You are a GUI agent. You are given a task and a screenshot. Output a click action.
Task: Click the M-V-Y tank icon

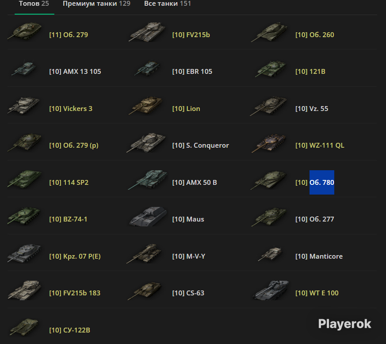point(144,254)
